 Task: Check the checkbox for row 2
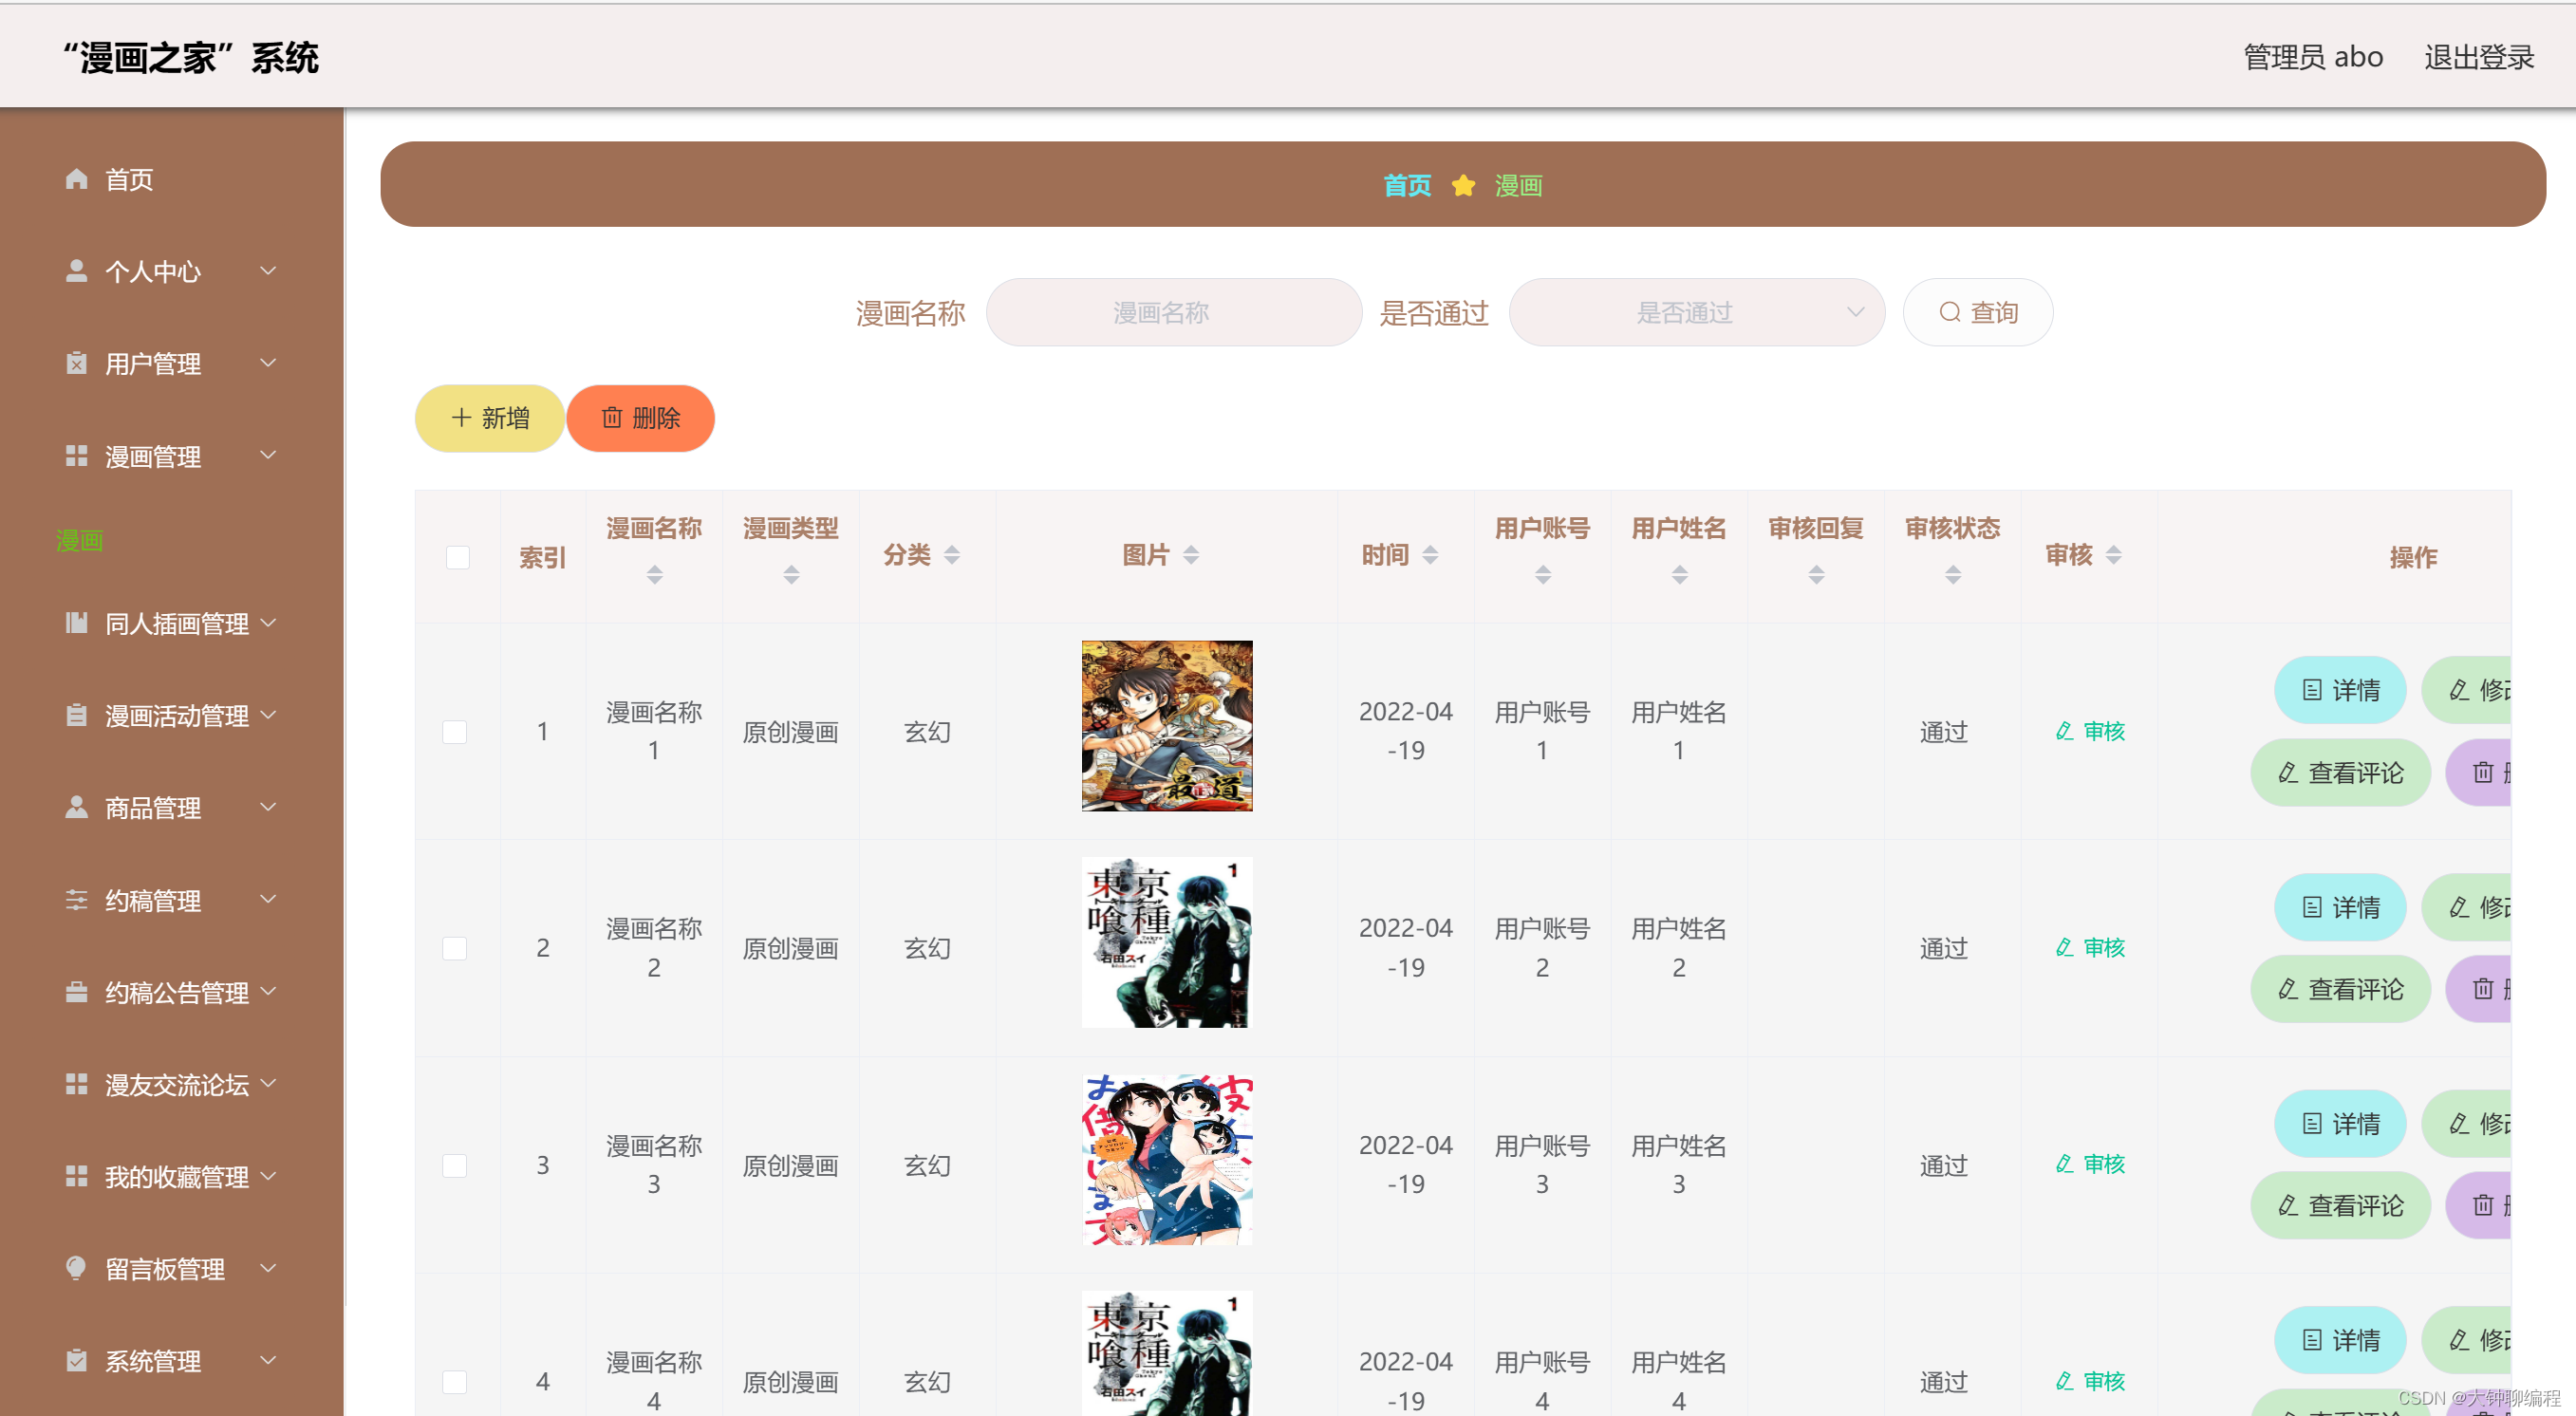454,948
